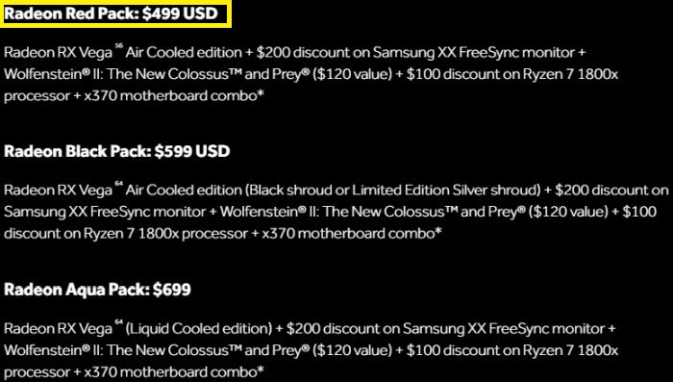Click the Radeon Aqua Pack: $699 heading

pyautogui.click(x=97, y=290)
